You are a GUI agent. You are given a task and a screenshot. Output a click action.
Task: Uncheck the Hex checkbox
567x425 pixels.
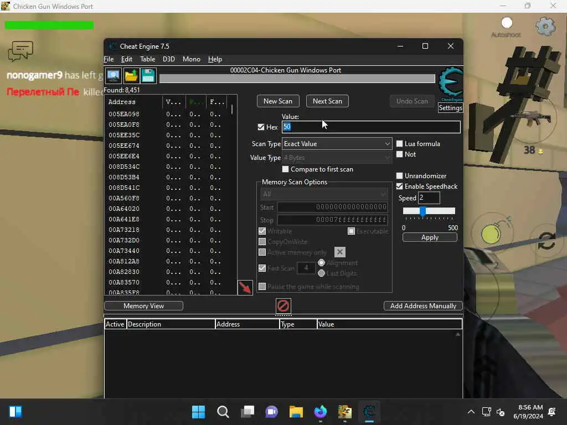pos(261,127)
